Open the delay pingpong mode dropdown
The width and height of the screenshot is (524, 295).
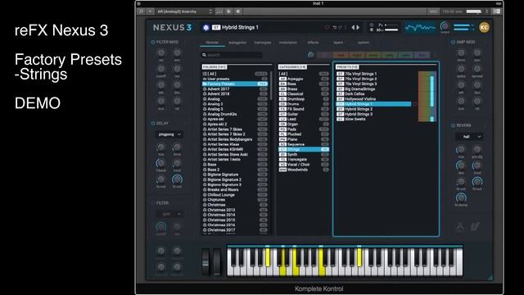point(169,134)
